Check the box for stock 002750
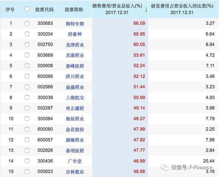This screenshot has width=219, height=177. coord(27,45)
